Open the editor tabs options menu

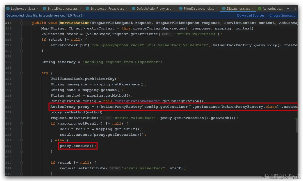[295, 8]
